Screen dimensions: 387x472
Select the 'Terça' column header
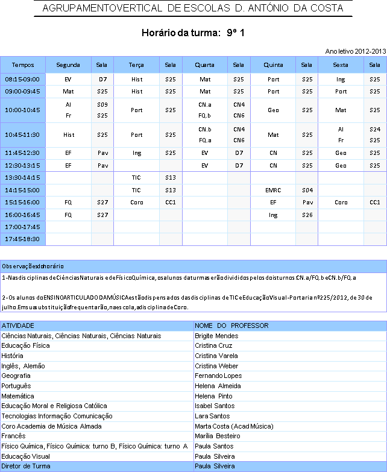point(137,65)
